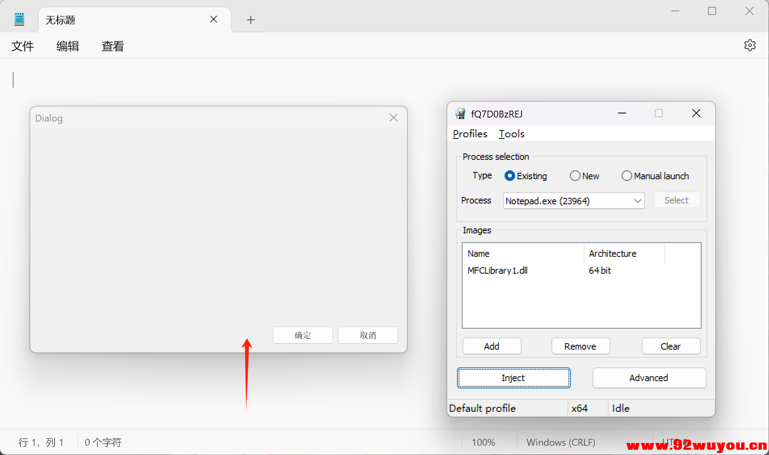Image resolution: width=769 pixels, height=455 pixels.
Task: Open the Advanced options
Action: point(649,378)
